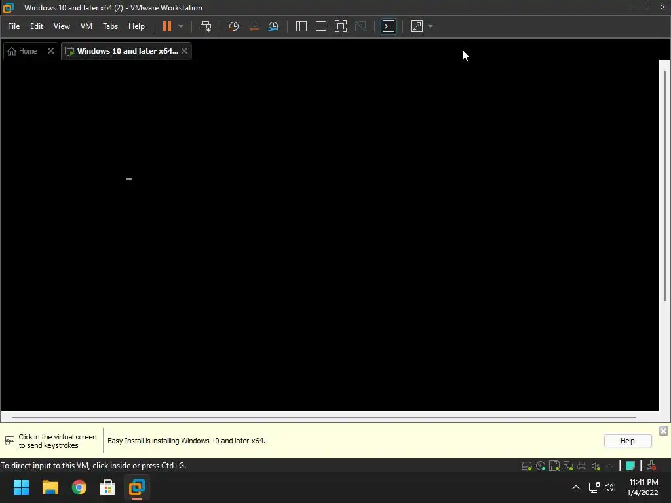
Task: Click the input grab status icon
Action: 651,466
